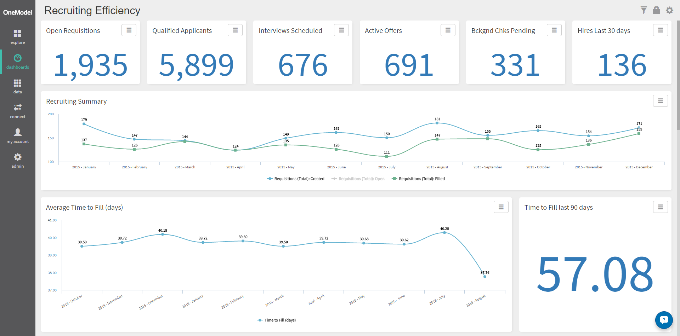This screenshot has width=680, height=336.
Task: Open the connect section in sidebar
Action: coord(18,111)
